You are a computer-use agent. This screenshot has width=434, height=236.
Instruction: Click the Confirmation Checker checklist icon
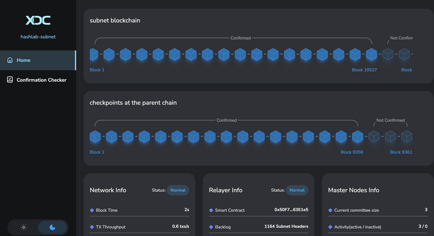10,80
